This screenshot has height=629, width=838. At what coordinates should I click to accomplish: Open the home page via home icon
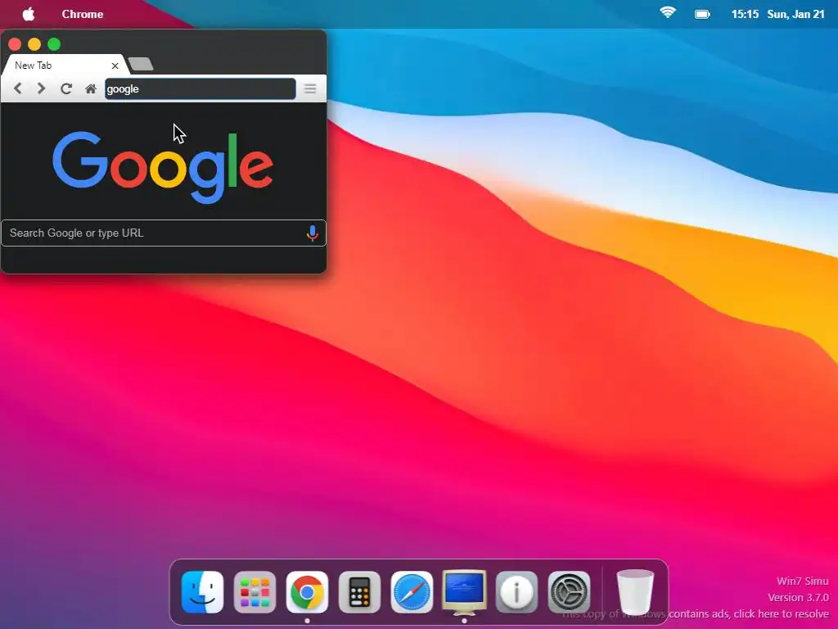point(91,88)
